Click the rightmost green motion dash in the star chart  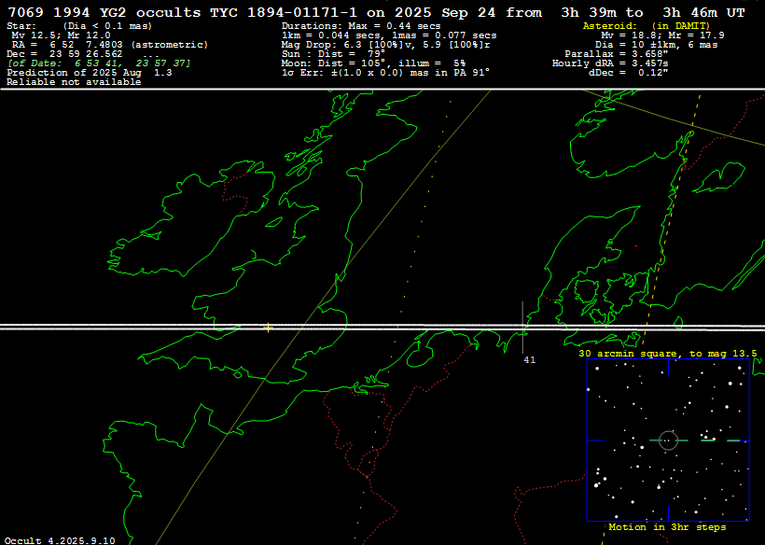point(734,440)
